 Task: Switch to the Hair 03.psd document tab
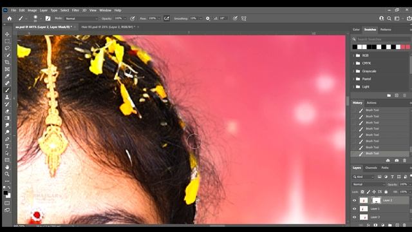coord(108,27)
